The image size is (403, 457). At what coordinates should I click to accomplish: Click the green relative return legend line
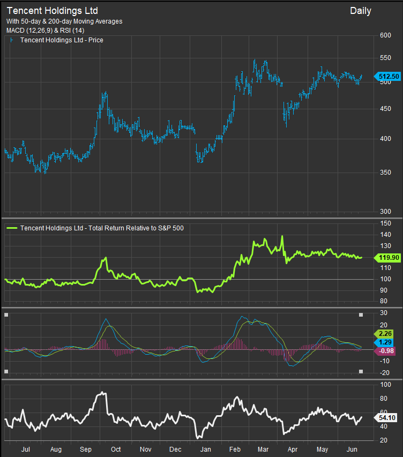[x=12, y=228]
